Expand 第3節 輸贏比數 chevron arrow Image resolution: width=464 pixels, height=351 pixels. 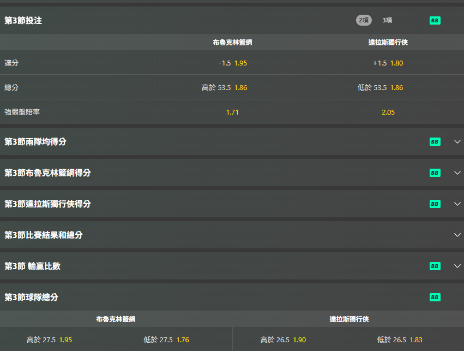click(457, 266)
